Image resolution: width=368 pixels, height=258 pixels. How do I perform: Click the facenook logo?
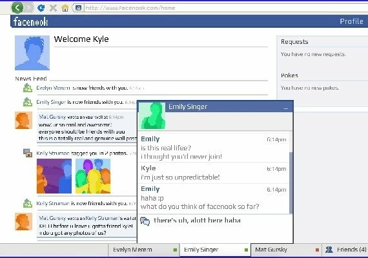(x=30, y=21)
